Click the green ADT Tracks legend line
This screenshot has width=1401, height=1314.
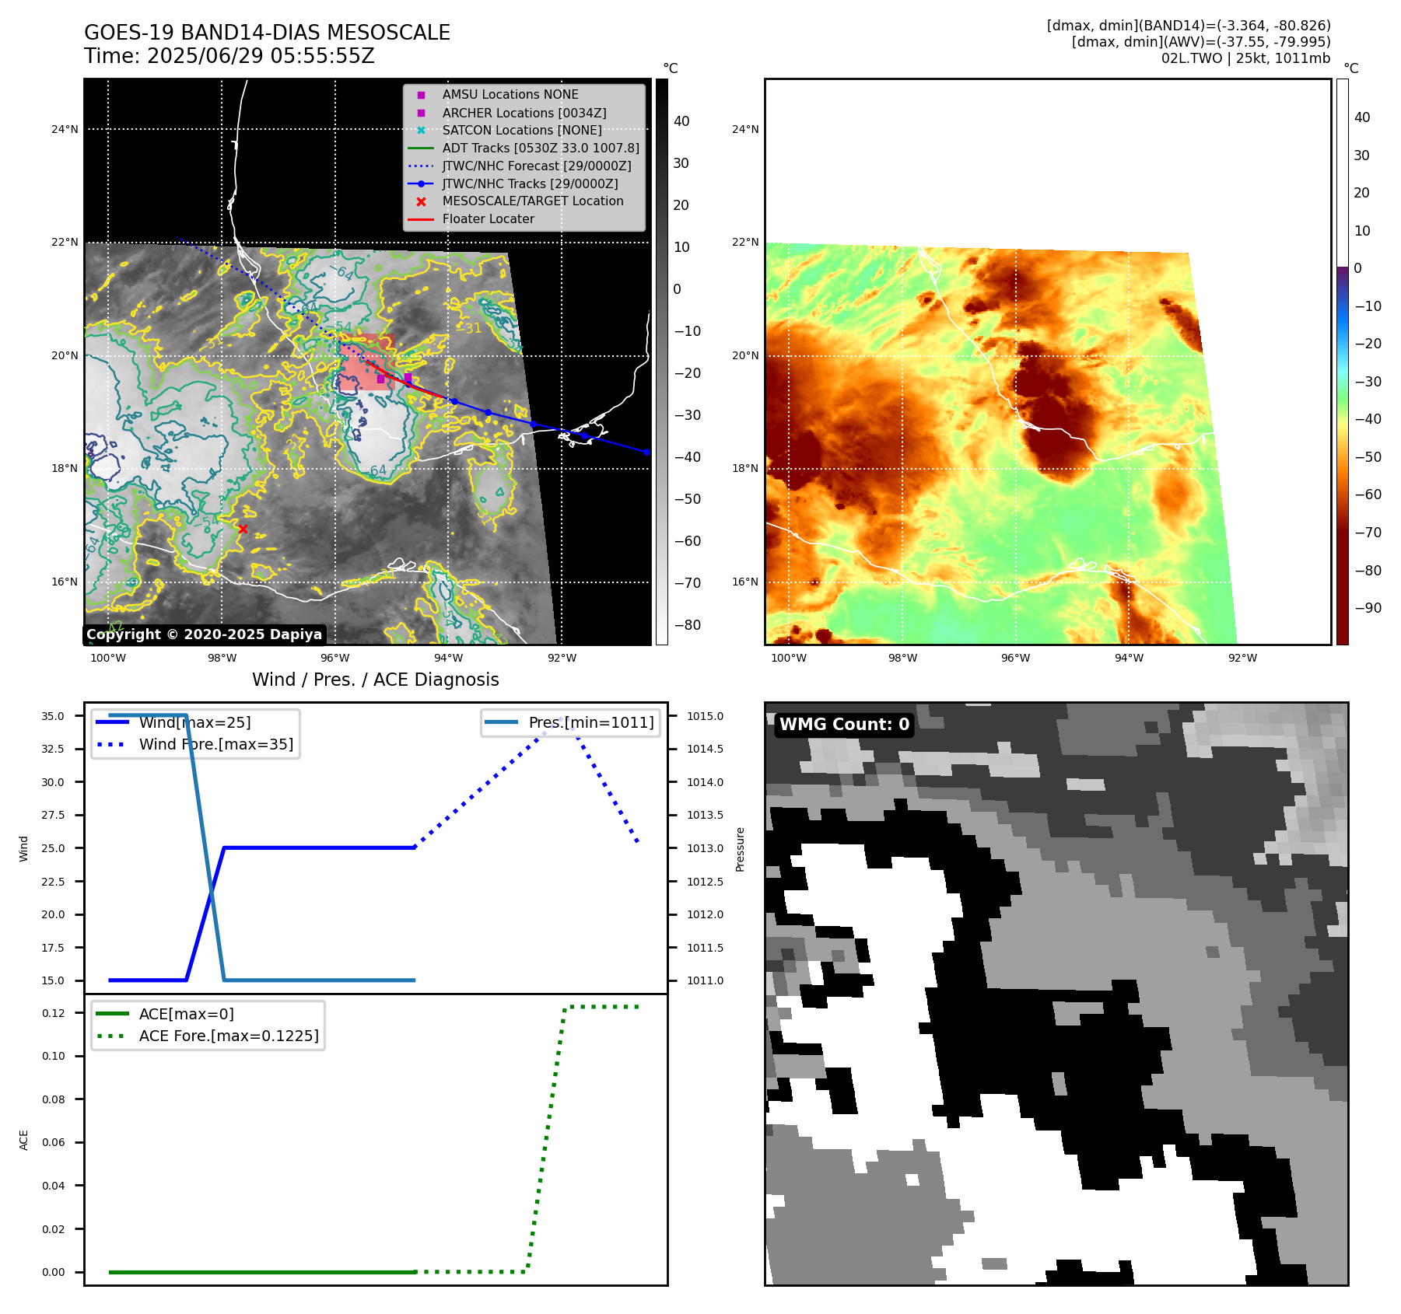coord(421,148)
